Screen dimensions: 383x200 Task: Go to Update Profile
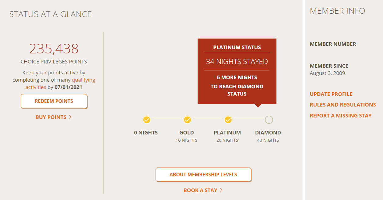(x=331, y=94)
